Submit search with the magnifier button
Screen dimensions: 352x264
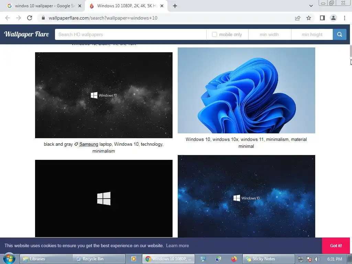(x=339, y=34)
